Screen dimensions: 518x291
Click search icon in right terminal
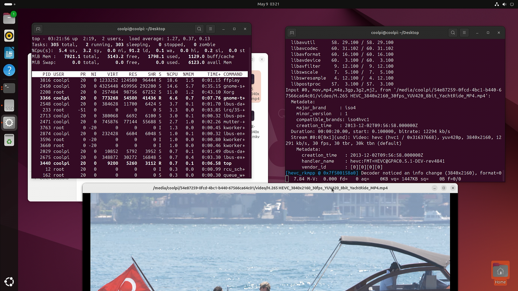[x=453, y=33]
